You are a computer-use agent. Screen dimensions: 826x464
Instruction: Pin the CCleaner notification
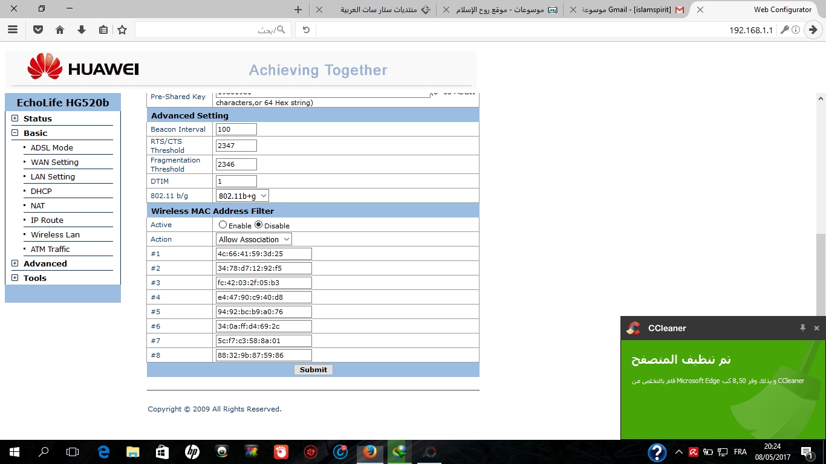point(802,328)
